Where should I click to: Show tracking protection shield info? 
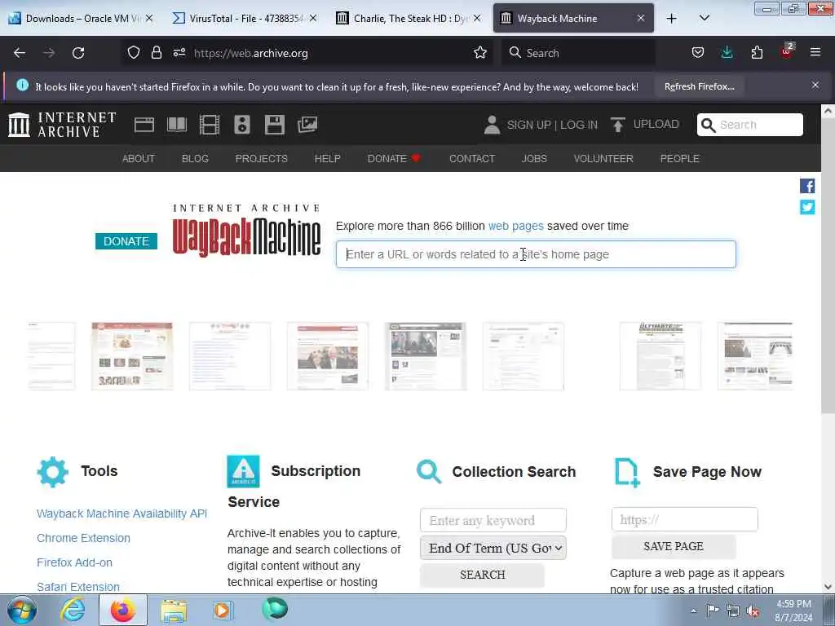click(134, 53)
